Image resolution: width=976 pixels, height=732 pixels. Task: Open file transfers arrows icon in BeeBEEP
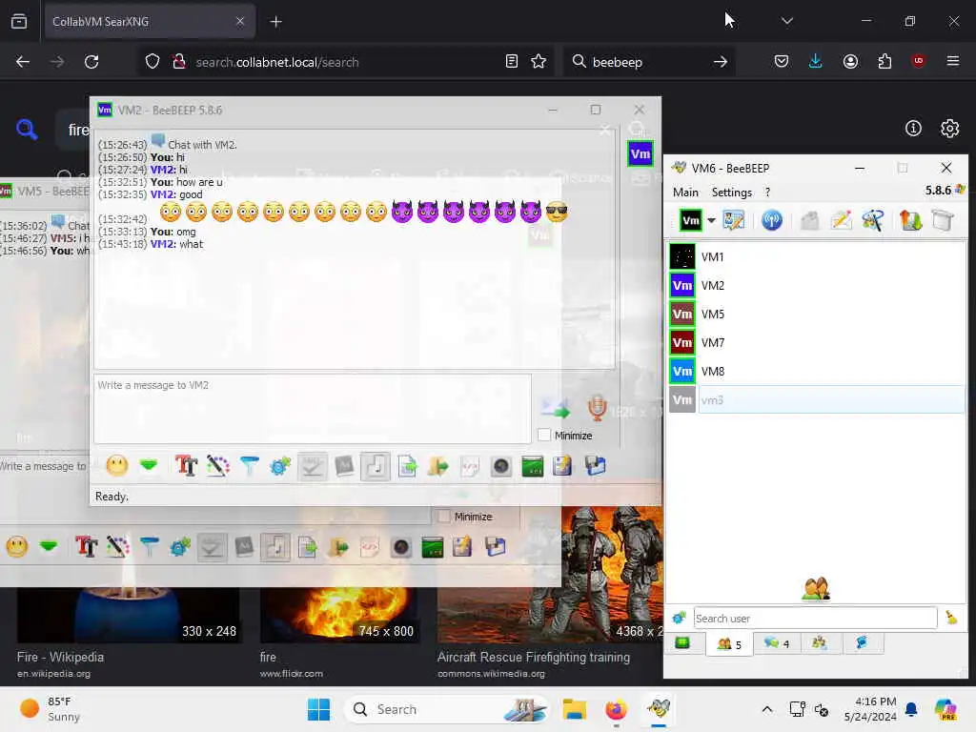(x=910, y=220)
